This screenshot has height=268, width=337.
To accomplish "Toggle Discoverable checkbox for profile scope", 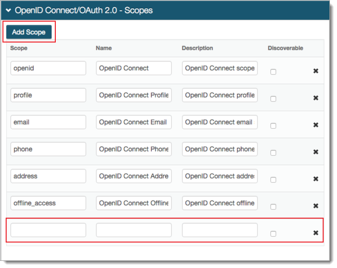I will point(273,99).
